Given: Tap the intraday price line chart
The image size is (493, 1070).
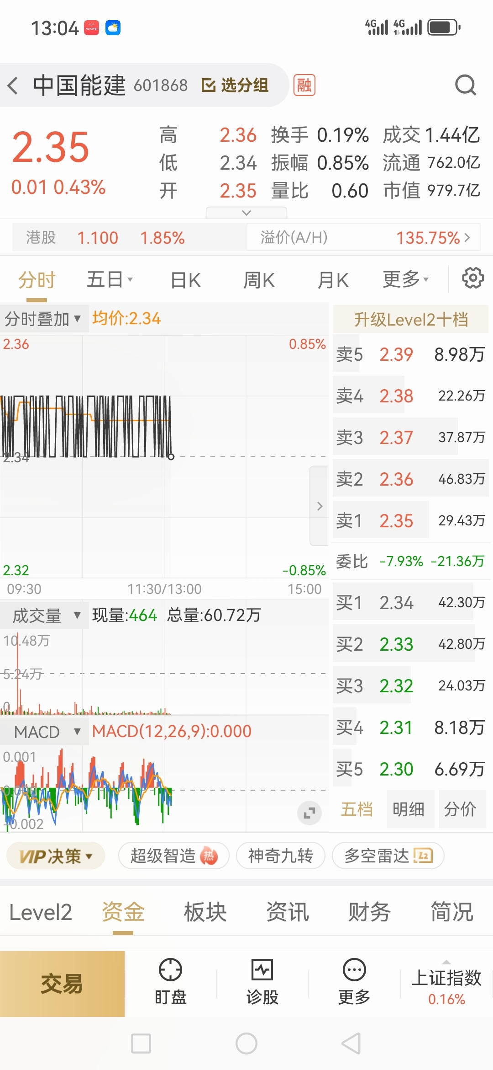Looking at the screenshot, I should (164, 456).
